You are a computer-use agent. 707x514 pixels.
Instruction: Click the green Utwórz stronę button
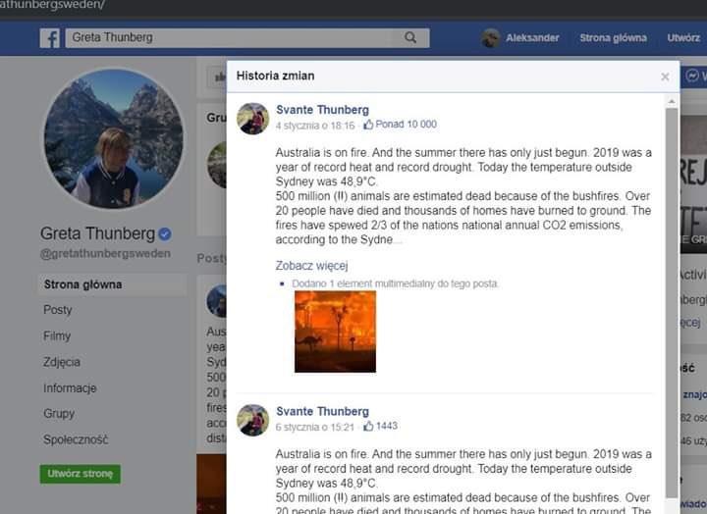point(81,474)
